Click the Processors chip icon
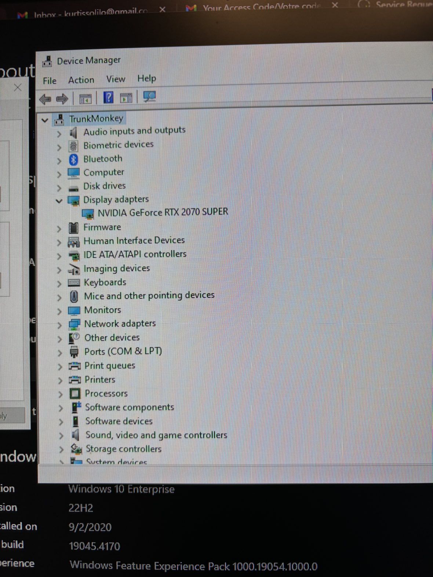 pos(75,393)
